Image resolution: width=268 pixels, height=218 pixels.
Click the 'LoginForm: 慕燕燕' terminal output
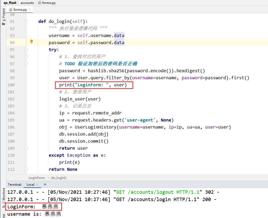pyautogui.click(x=33, y=207)
